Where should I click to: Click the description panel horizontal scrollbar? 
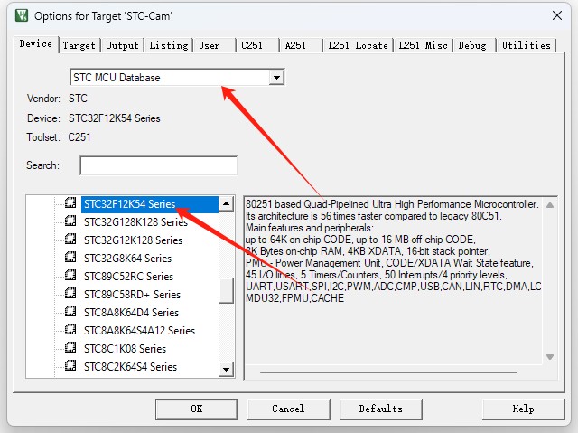388,372
